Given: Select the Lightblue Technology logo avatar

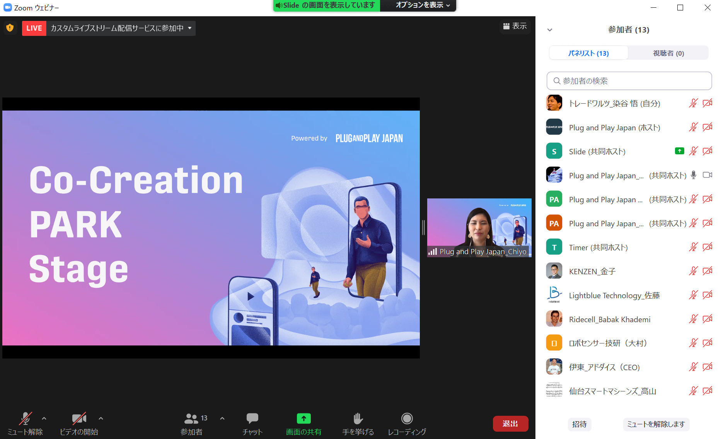Looking at the screenshot, I should click(x=554, y=295).
